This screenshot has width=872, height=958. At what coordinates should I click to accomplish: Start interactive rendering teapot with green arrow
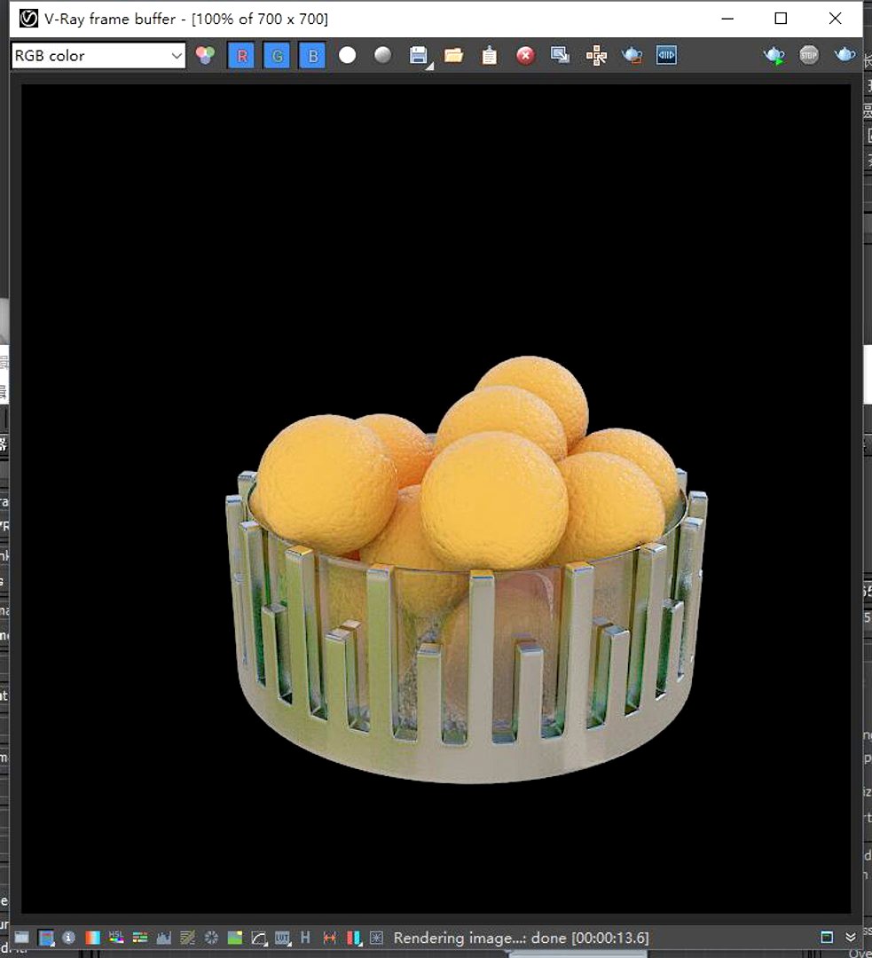[774, 56]
